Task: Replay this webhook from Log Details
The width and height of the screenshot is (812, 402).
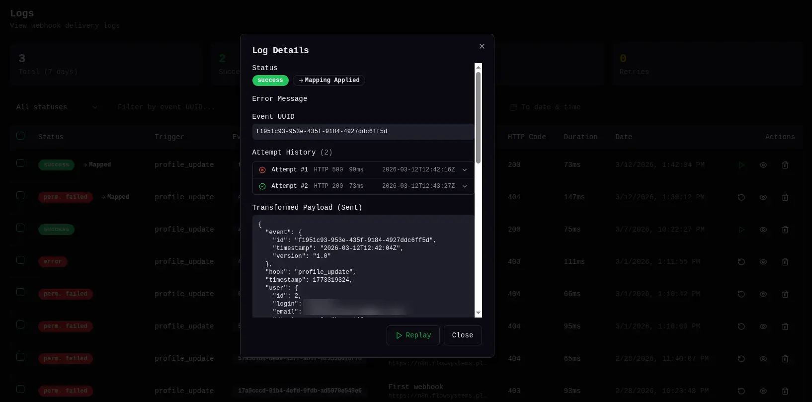Action: 413,335
